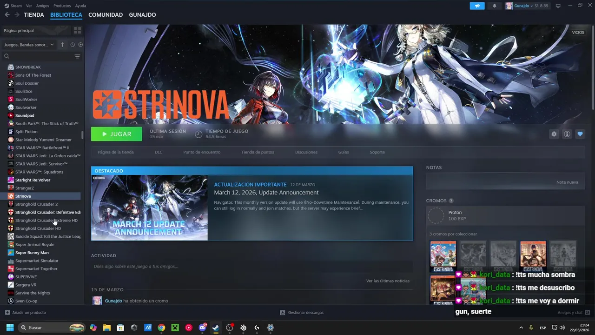The image size is (595, 335).
Task: Open Strinova settings gear icon
Action: [x=554, y=134]
